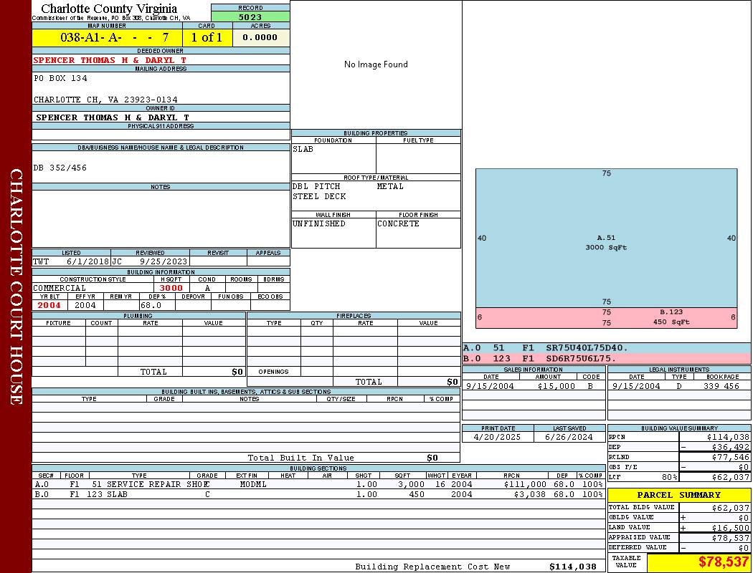This screenshot has height=573, width=753.
Task: Click the CONCRETE floor finish field
Action: [398, 223]
